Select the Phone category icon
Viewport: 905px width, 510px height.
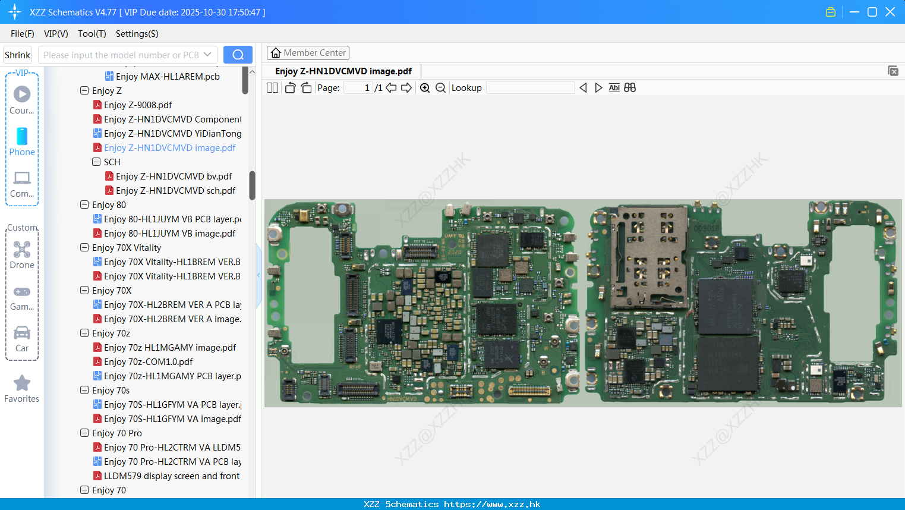[22, 141]
